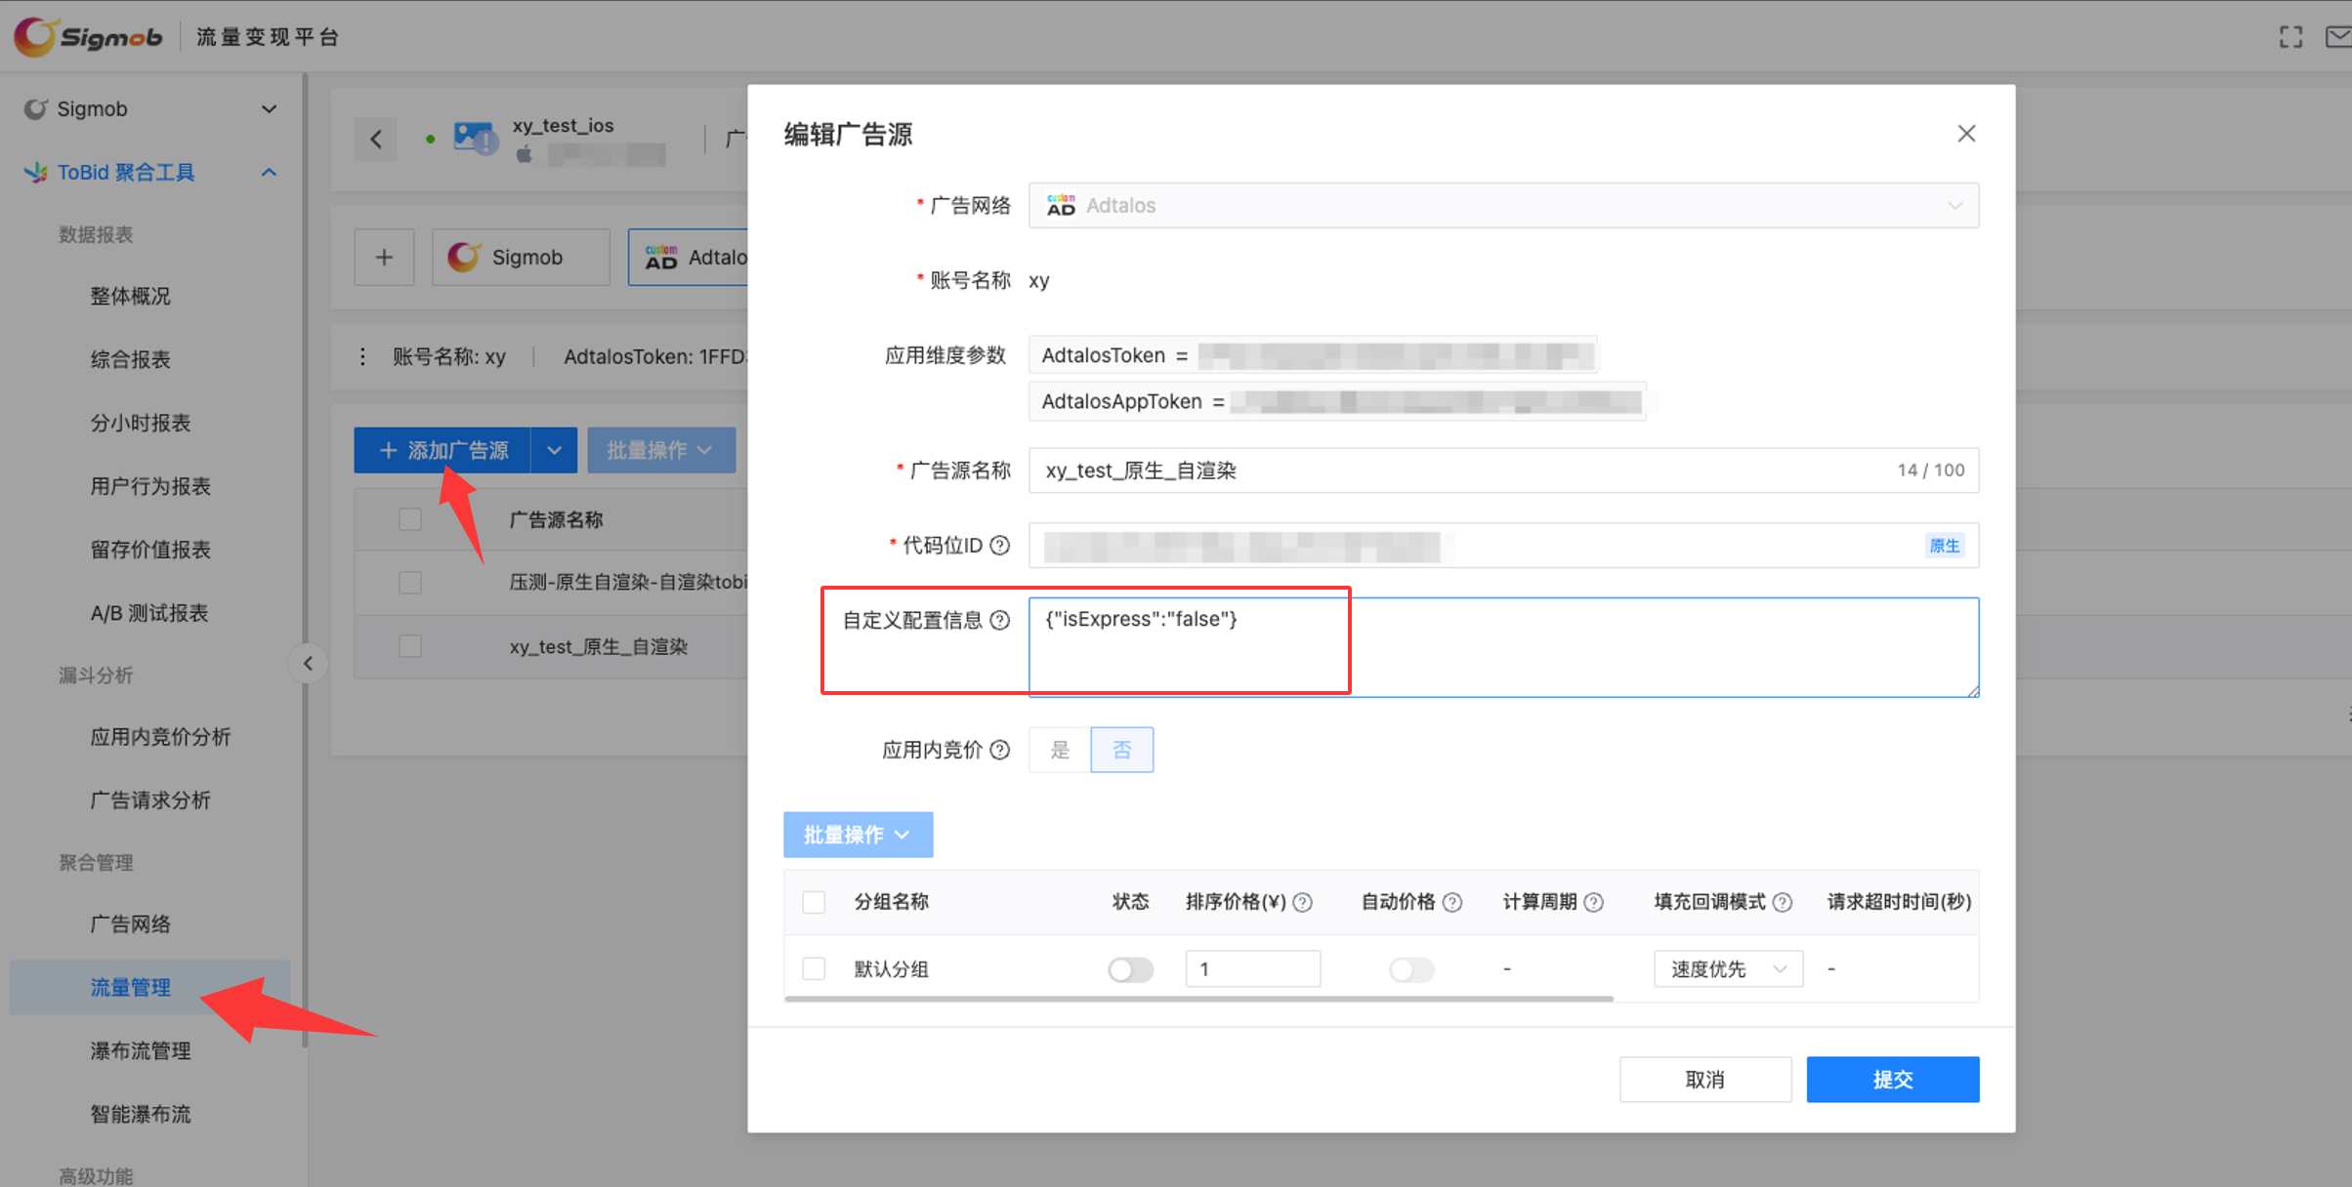
Task: Toggle fullscreen mode icon in the header
Action: [2290, 37]
